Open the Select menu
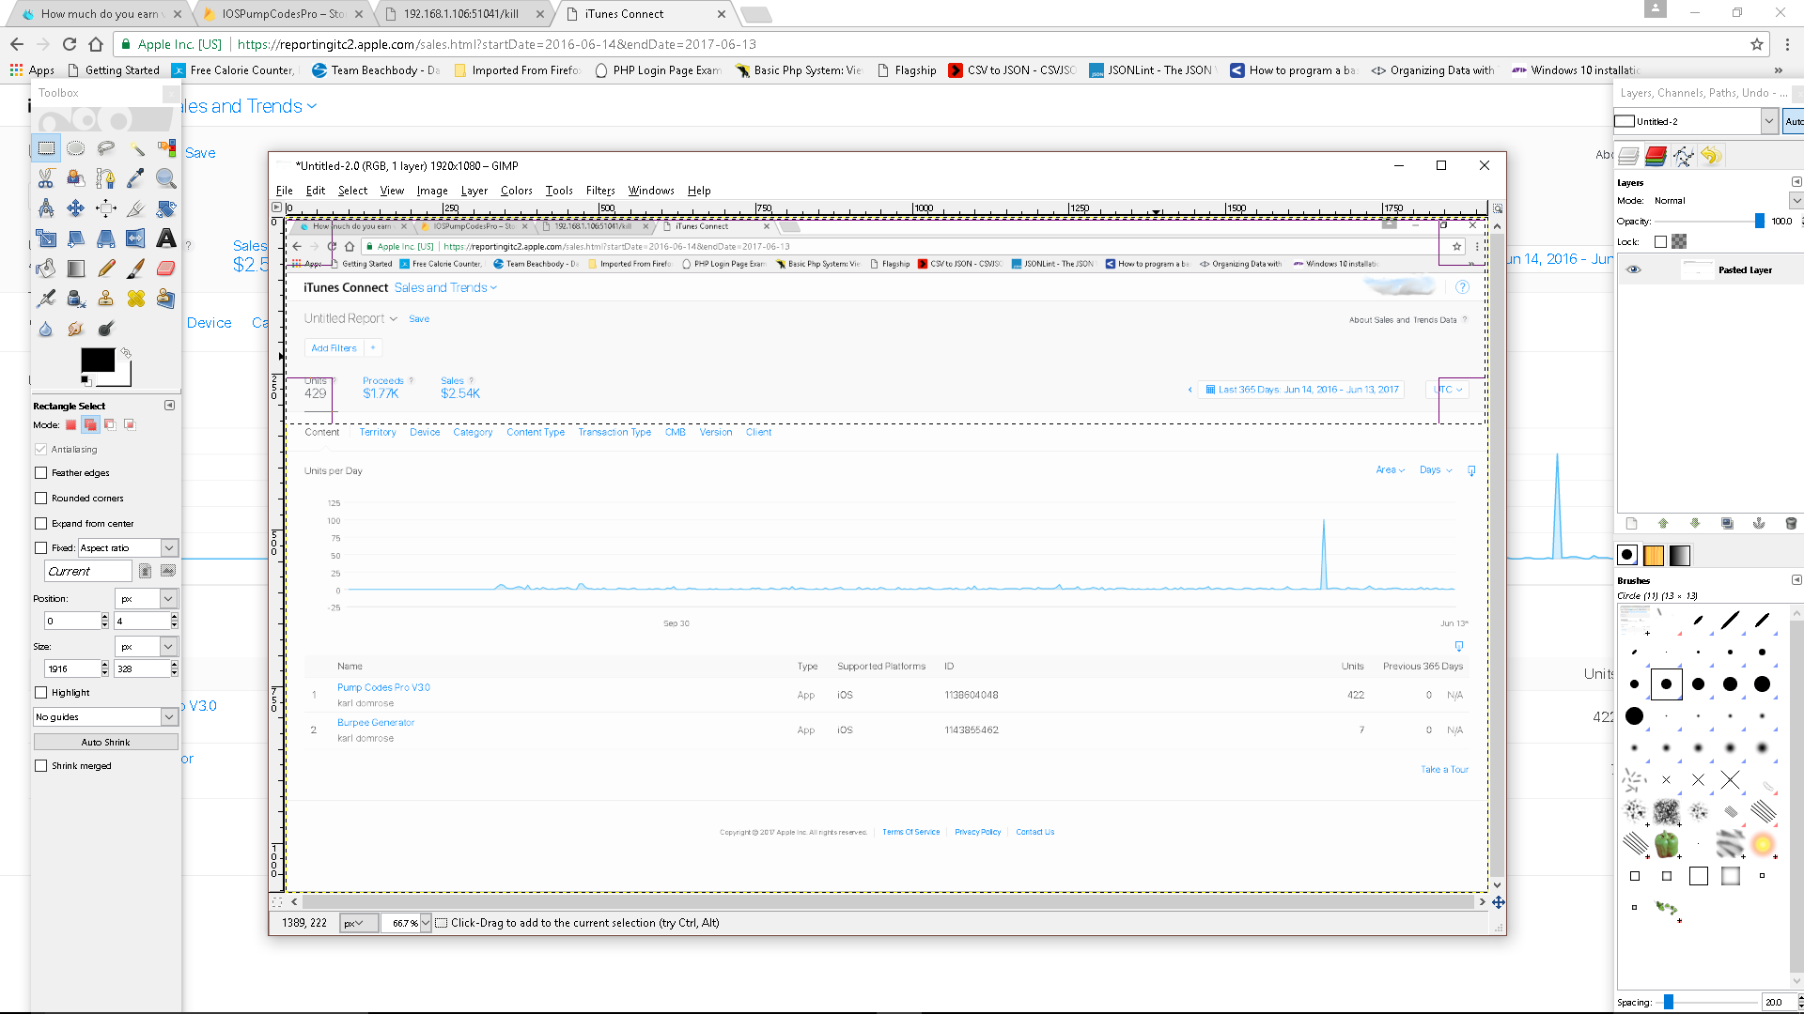Screen dimensions: 1804x1014 pyautogui.click(x=353, y=191)
